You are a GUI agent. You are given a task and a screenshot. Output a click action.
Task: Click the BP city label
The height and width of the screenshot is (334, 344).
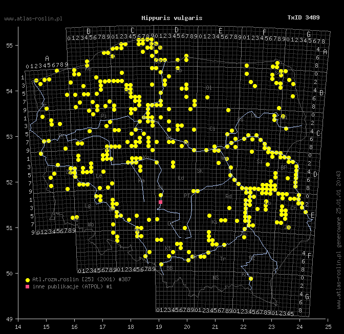tap(284, 168)
